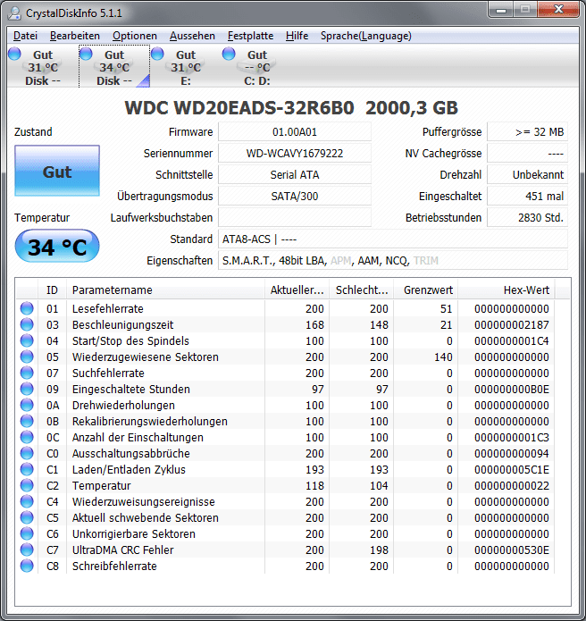Click the Hex-Wert column header
Viewport: 586px width, 621px height.
[x=506, y=290]
